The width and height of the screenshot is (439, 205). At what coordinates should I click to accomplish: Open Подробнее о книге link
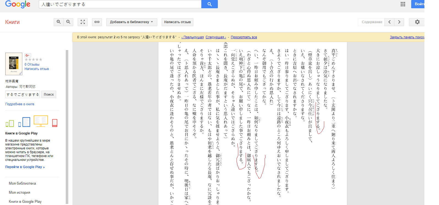point(20,104)
